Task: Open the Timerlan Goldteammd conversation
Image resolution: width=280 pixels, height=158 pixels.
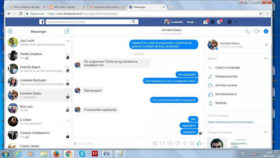Action: 39,135
